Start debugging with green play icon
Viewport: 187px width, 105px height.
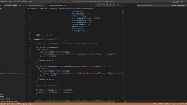5,5
